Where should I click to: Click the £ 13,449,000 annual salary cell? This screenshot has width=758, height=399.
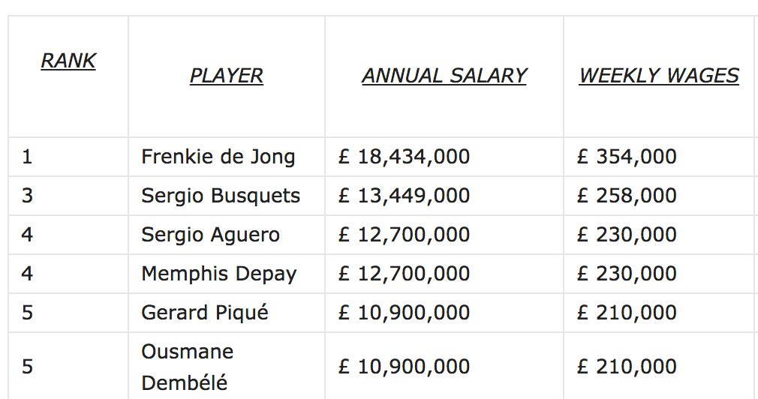click(x=404, y=196)
